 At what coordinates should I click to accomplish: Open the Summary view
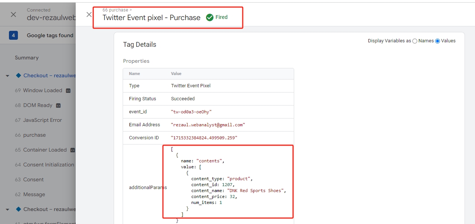[27, 58]
